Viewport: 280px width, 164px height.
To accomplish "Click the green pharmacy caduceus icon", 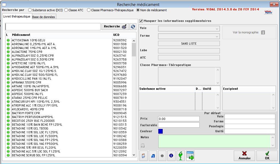I will pyautogui.click(x=180, y=156).
